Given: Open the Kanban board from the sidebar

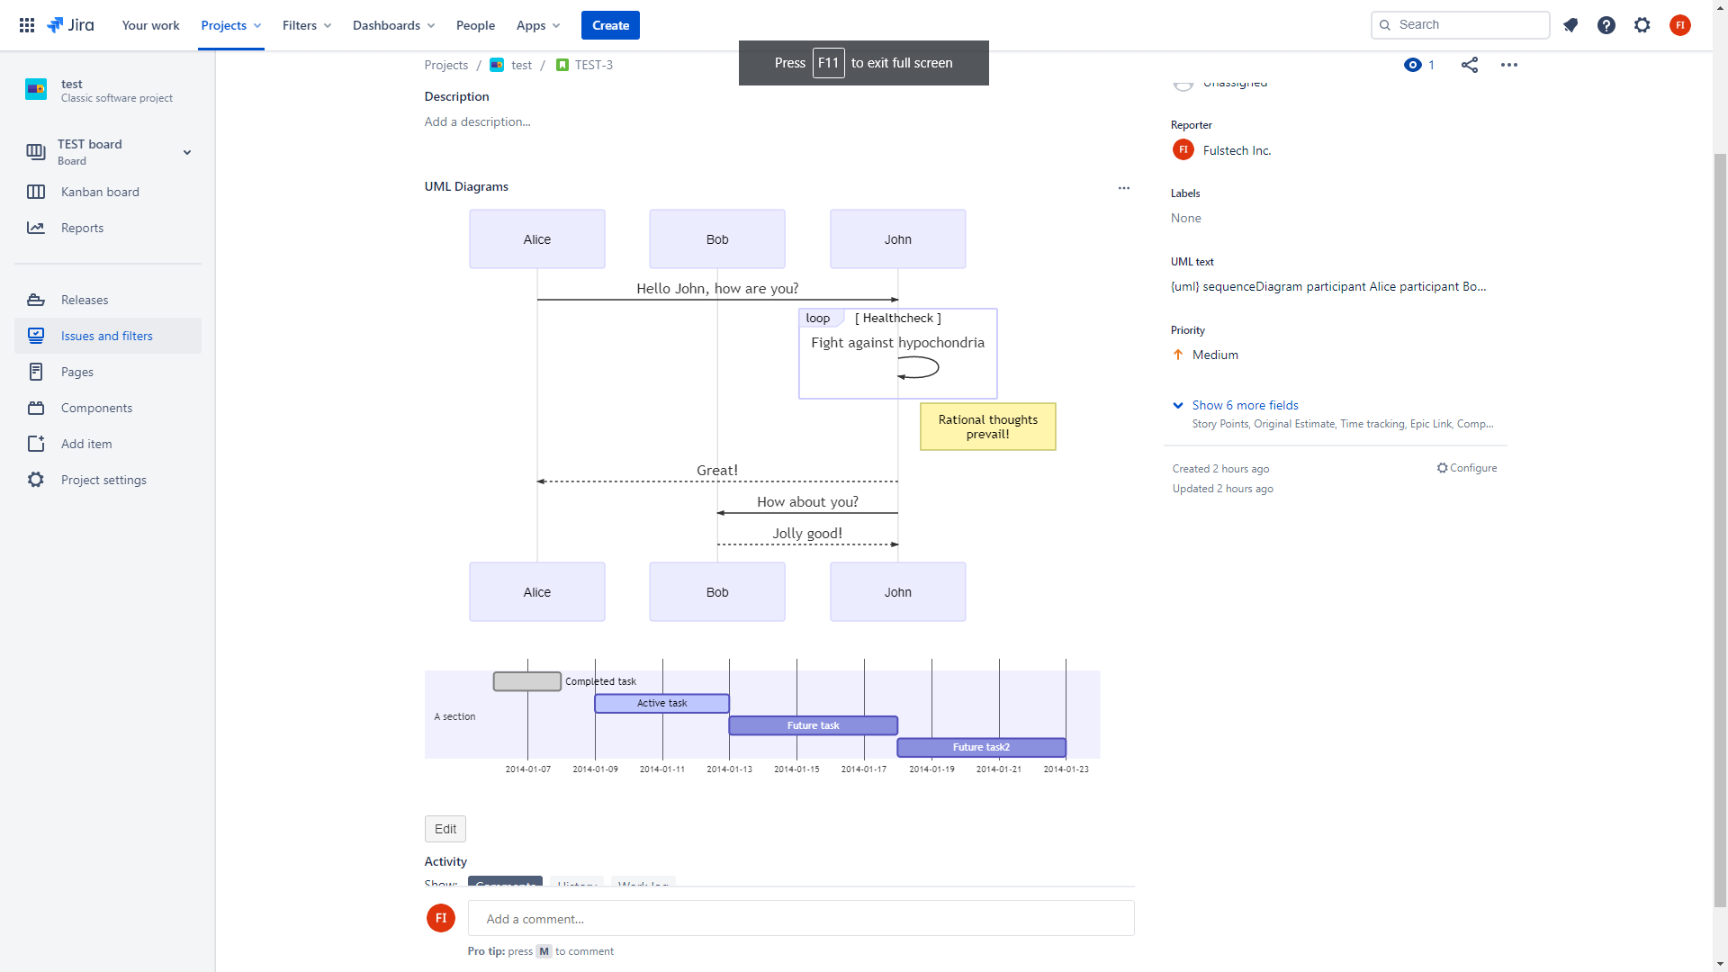Looking at the screenshot, I should click(99, 192).
